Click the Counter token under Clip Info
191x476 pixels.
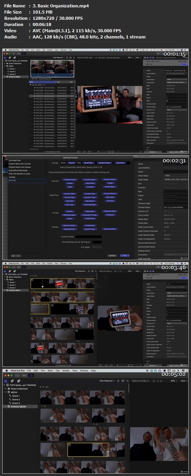[90, 186]
